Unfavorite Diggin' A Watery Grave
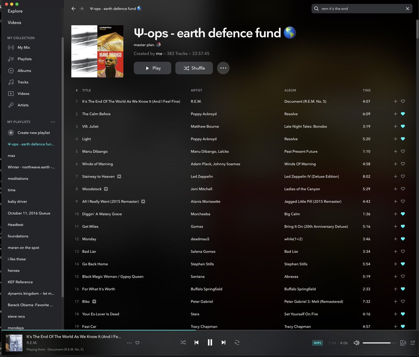 coord(403,214)
